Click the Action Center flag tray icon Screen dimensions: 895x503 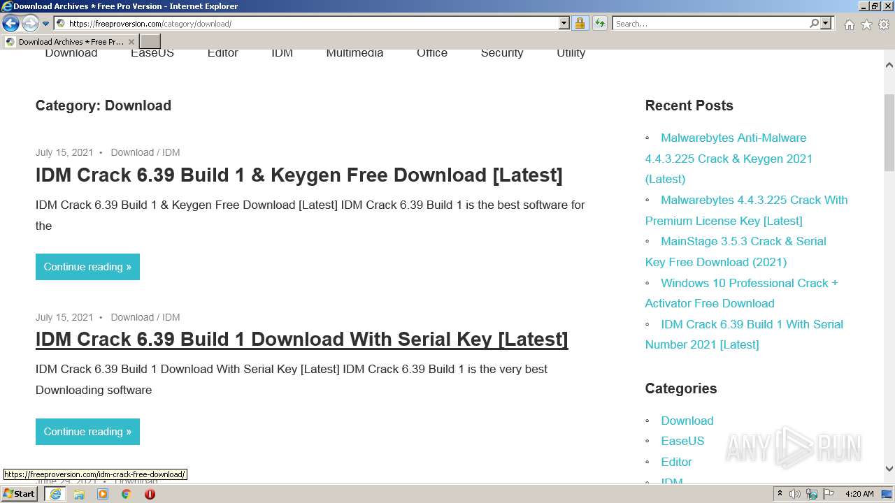coord(829,494)
